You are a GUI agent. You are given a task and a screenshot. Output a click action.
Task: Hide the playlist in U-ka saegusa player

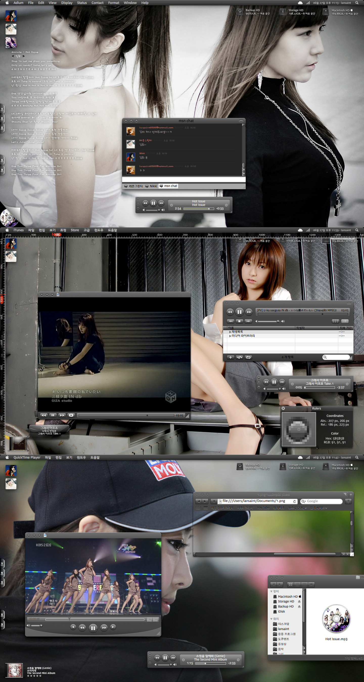(x=345, y=321)
